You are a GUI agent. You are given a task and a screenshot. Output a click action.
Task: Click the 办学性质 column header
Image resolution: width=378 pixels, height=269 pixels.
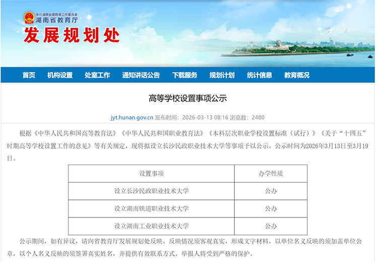point(271,174)
